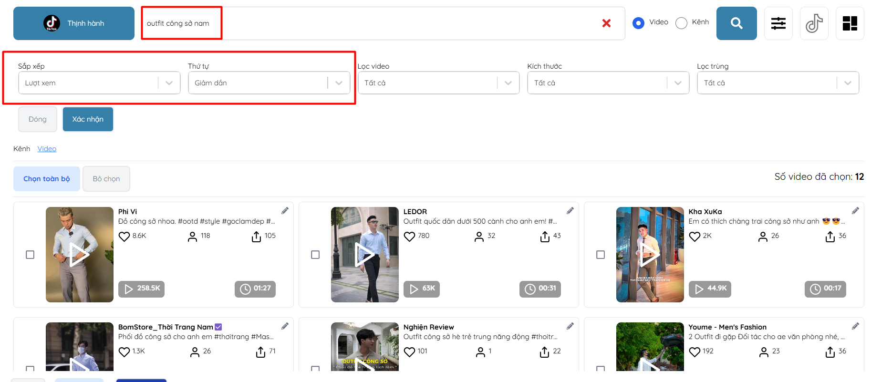The width and height of the screenshot is (871, 382).
Task: Open the Thứ tự Giảm dần dropdown
Action: pos(269,83)
